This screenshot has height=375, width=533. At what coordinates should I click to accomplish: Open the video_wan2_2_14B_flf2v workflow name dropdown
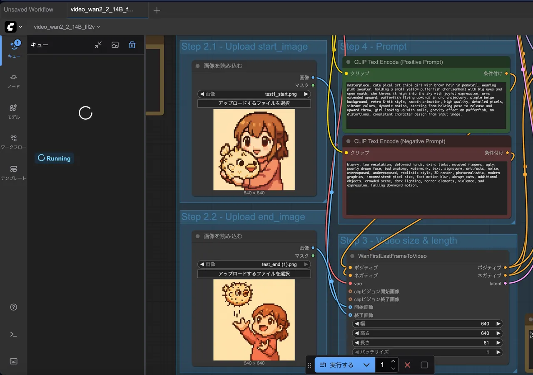[67, 27]
